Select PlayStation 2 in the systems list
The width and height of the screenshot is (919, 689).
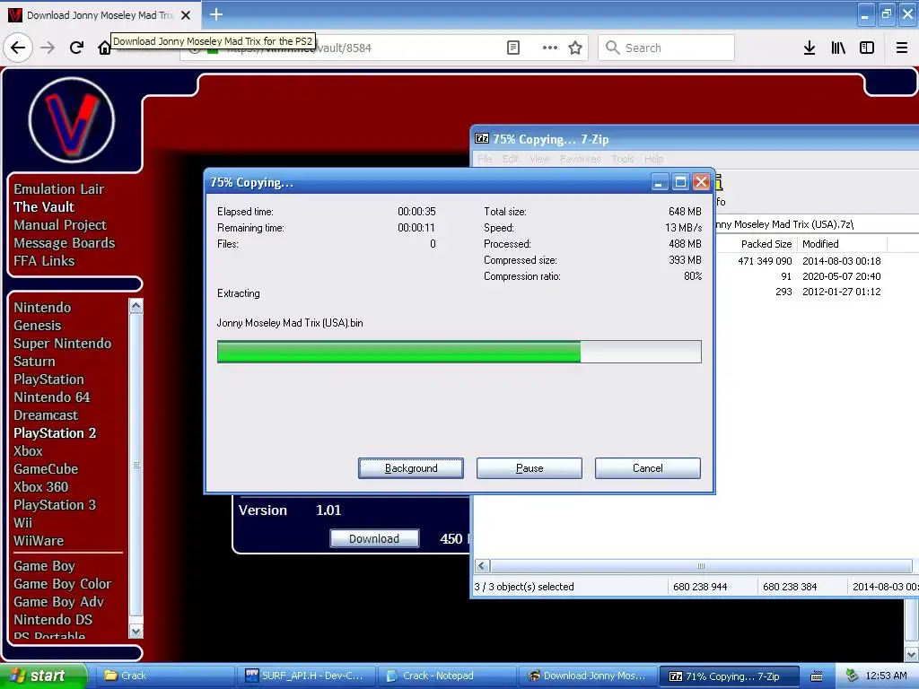point(55,433)
